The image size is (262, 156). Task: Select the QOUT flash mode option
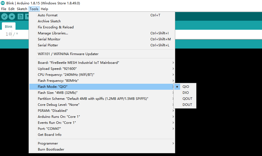coord(185,99)
